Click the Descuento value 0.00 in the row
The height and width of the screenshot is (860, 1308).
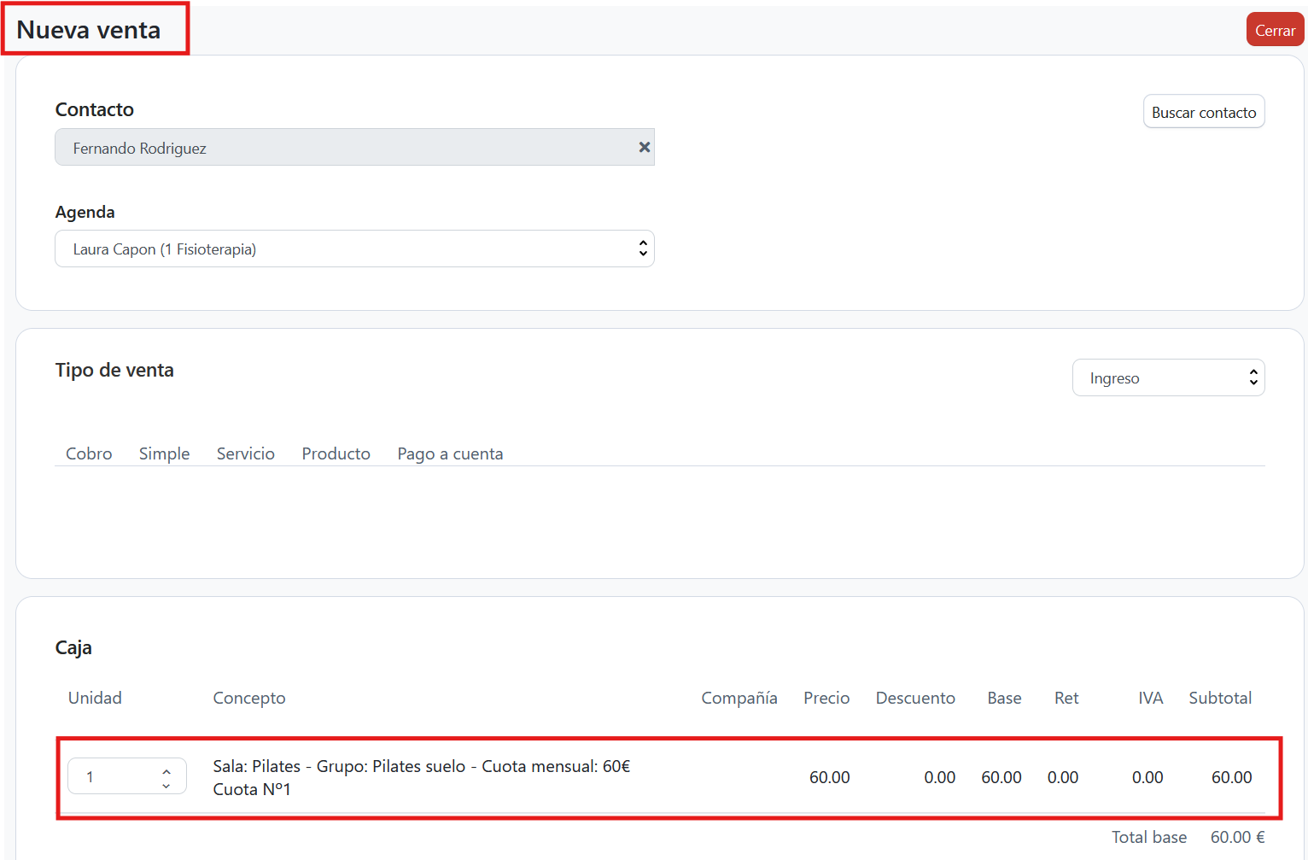tap(940, 777)
